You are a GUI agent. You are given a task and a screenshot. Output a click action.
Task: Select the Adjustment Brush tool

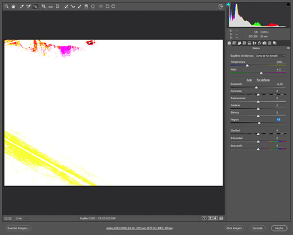pos(79,7)
